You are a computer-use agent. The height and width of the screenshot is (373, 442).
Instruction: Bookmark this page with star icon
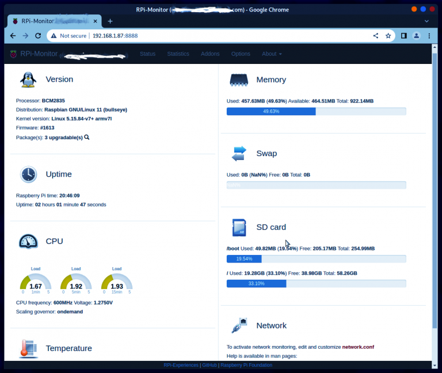tap(388, 36)
